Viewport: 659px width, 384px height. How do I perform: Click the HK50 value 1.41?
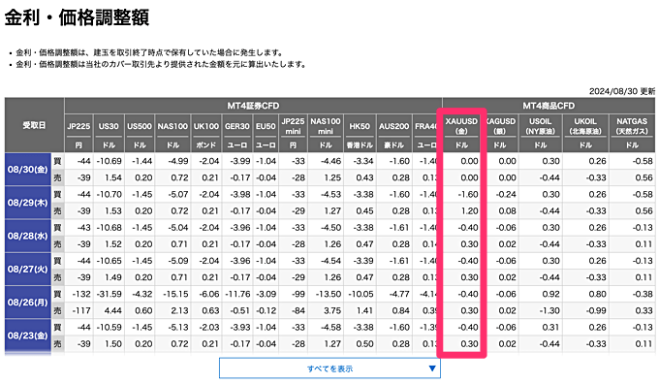pyautogui.click(x=364, y=311)
